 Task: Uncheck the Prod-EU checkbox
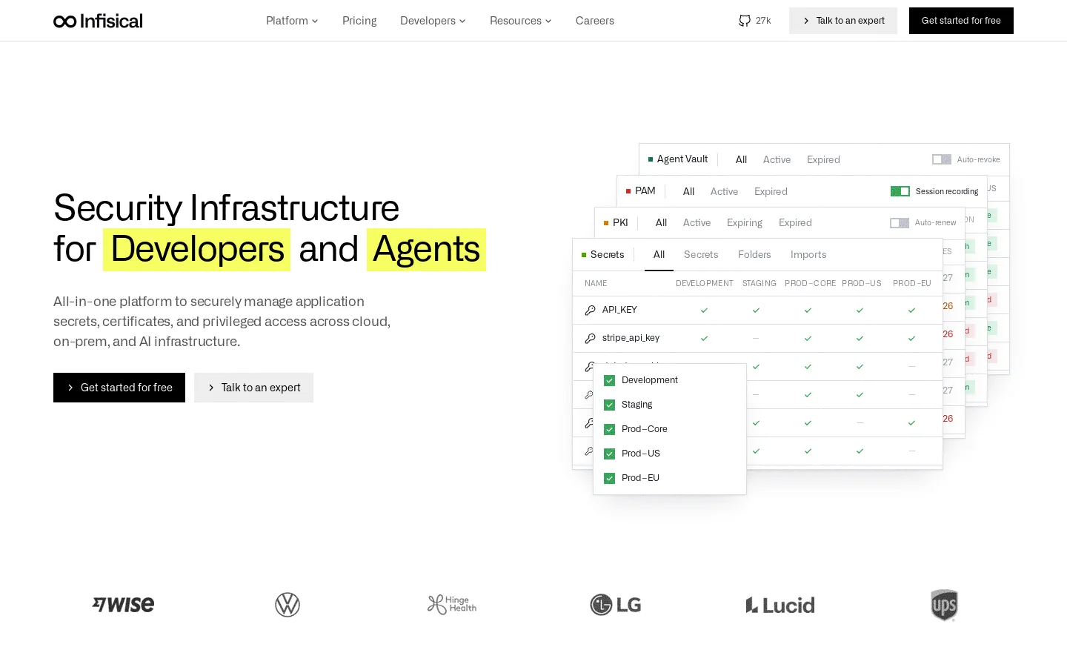(x=610, y=478)
